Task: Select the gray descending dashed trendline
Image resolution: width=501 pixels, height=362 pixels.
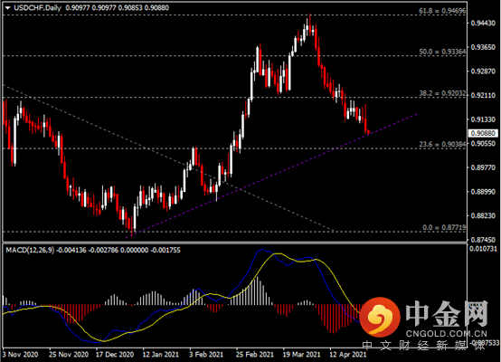Action: coord(167,157)
